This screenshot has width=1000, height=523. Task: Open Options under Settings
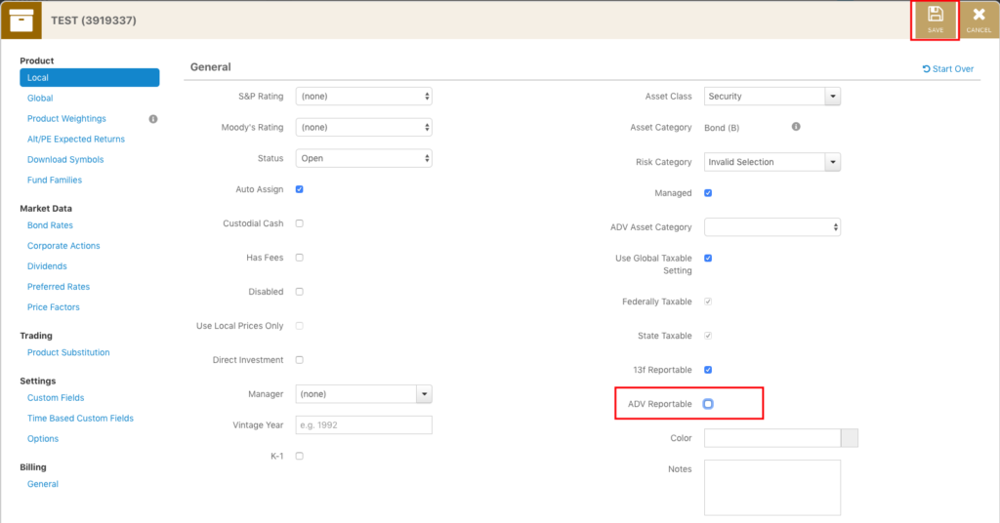(x=43, y=438)
